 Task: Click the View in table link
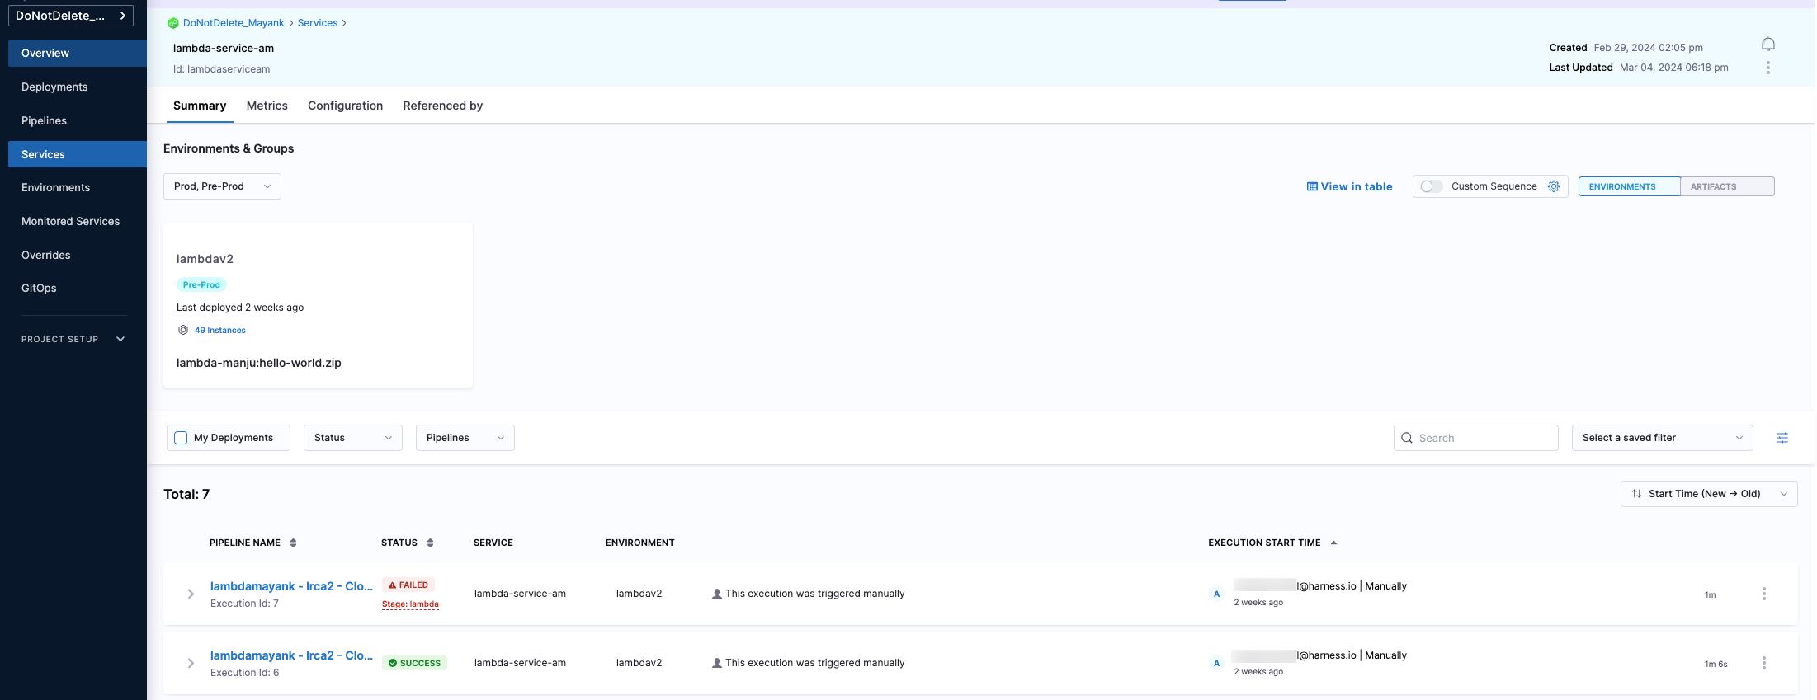(1349, 186)
